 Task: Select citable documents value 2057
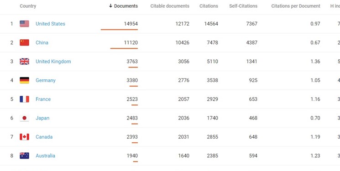[x=183, y=99]
